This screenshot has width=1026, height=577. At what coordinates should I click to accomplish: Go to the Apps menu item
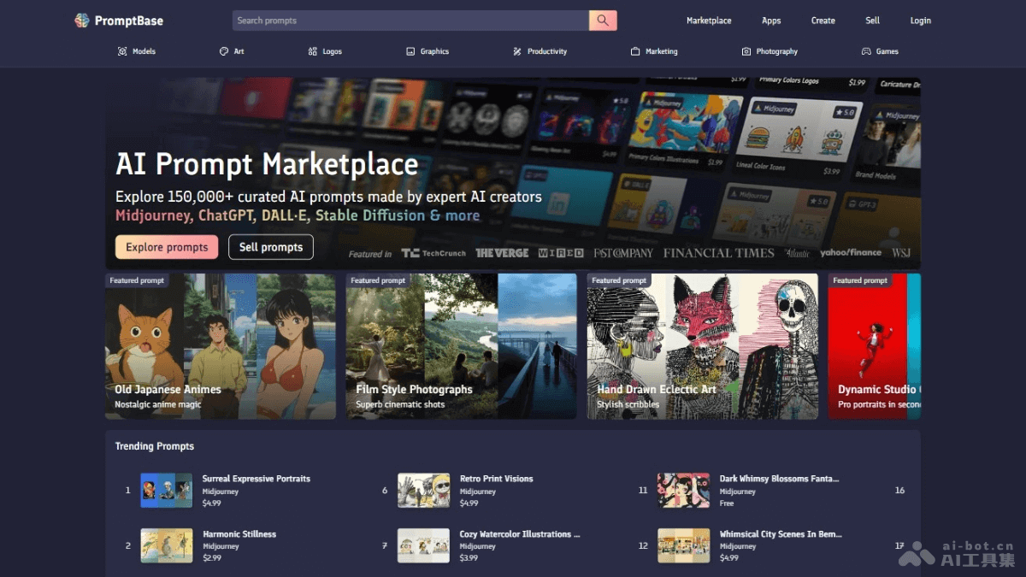pyautogui.click(x=771, y=21)
